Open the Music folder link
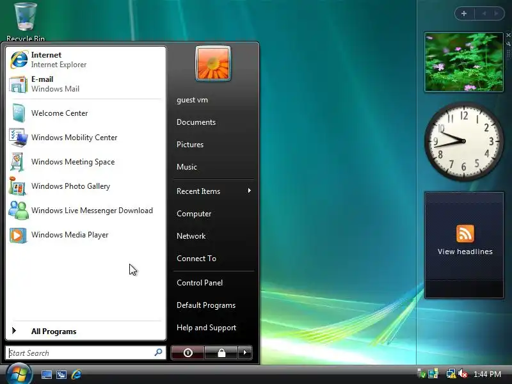This screenshot has width=512, height=384. (x=187, y=167)
